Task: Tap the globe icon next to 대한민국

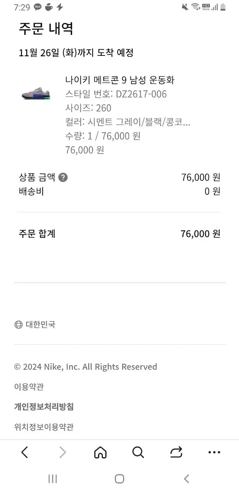Action: (18, 325)
